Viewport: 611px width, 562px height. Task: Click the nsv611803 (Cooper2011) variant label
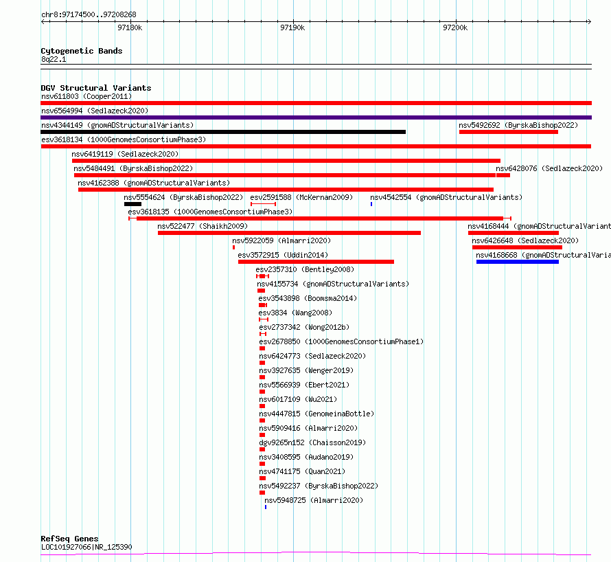(x=87, y=96)
